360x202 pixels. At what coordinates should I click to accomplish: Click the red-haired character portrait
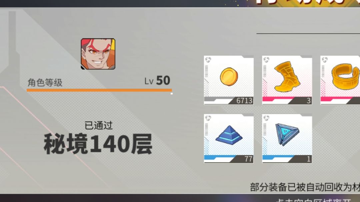coord(98,54)
